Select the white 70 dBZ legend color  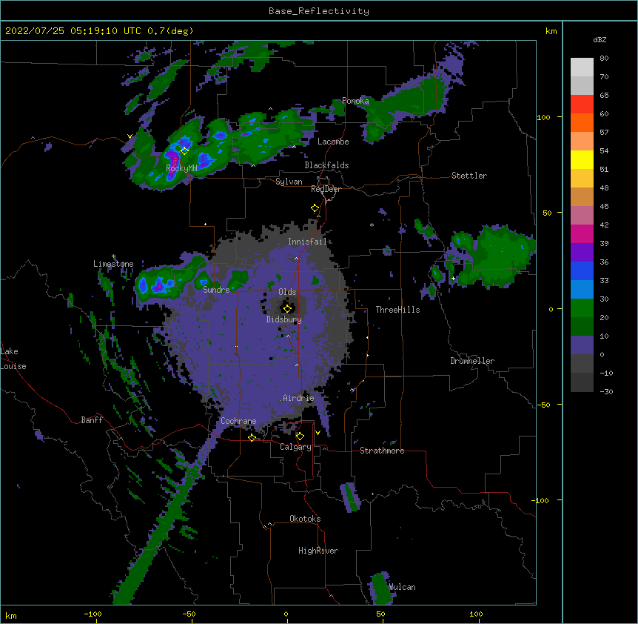tap(582, 67)
